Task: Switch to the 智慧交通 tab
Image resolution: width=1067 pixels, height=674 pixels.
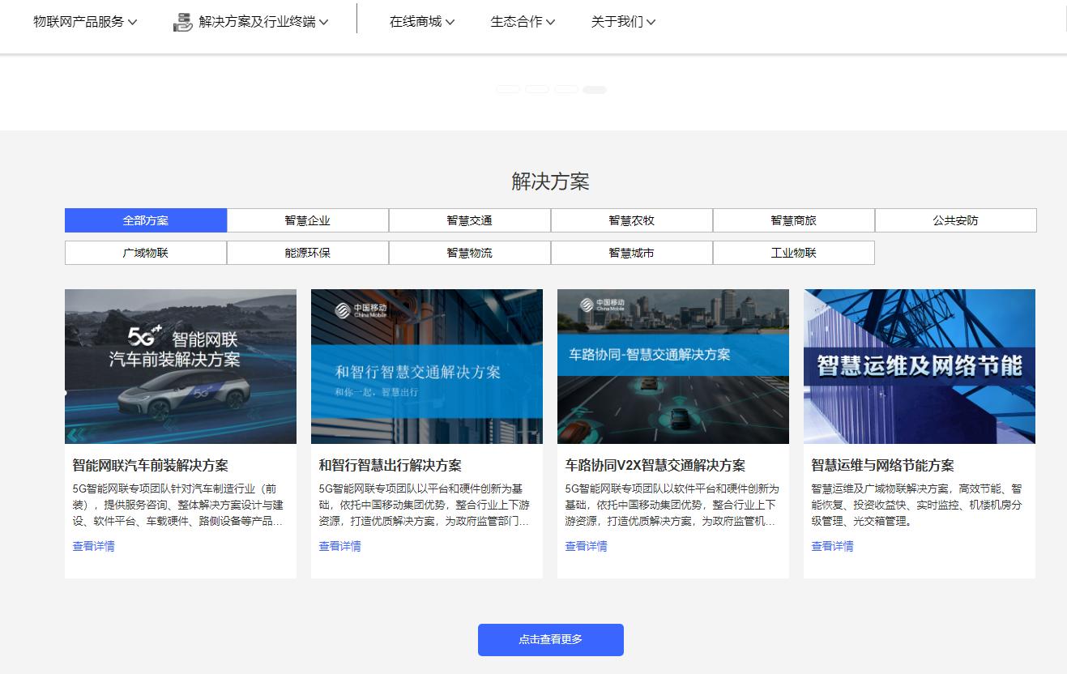Action: point(469,220)
